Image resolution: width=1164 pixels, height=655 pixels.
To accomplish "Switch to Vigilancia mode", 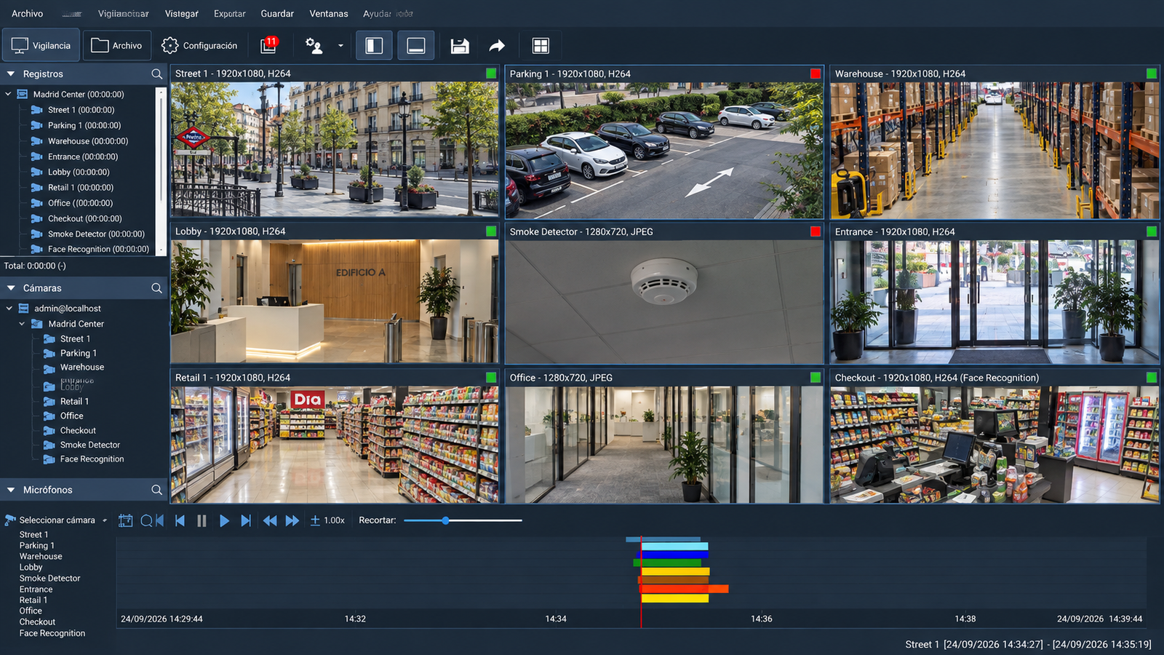I will (41, 45).
